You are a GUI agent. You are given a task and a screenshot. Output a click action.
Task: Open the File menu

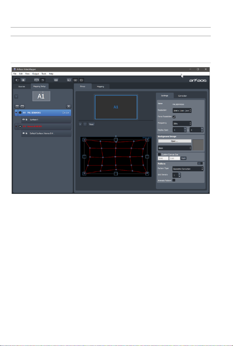[15, 74]
